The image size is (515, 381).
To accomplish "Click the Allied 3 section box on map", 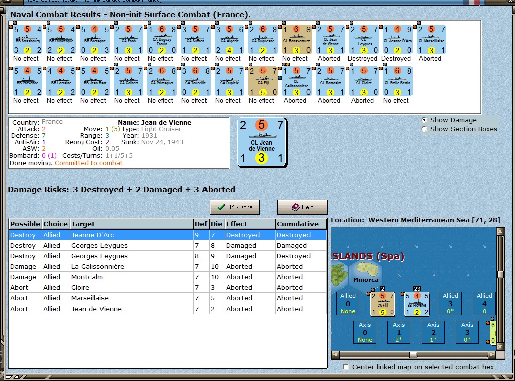I will (450, 303).
